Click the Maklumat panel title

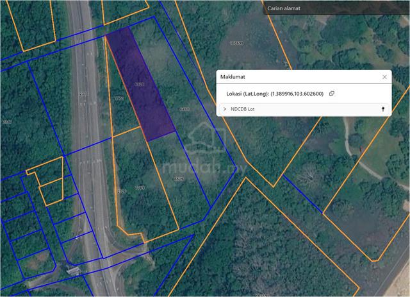233,77
